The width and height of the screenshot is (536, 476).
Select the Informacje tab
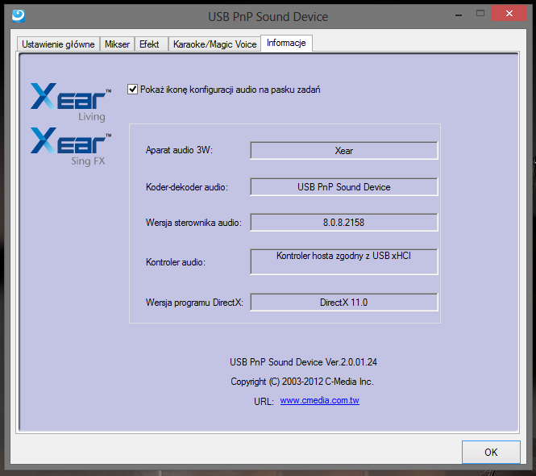(286, 43)
